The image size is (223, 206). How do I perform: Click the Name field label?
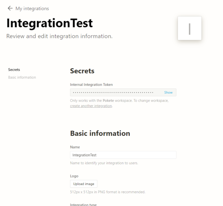click(75, 147)
